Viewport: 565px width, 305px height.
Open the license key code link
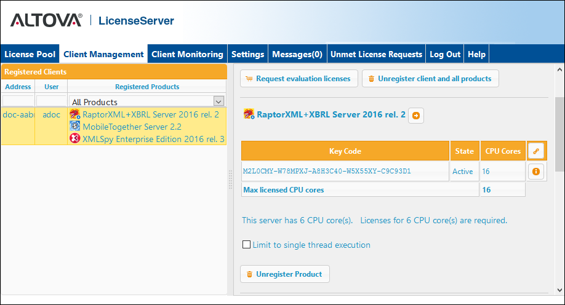(x=327, y=172)
